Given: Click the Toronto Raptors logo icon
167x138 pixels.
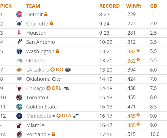Looking at the screenshot, I should pos(19,98).
